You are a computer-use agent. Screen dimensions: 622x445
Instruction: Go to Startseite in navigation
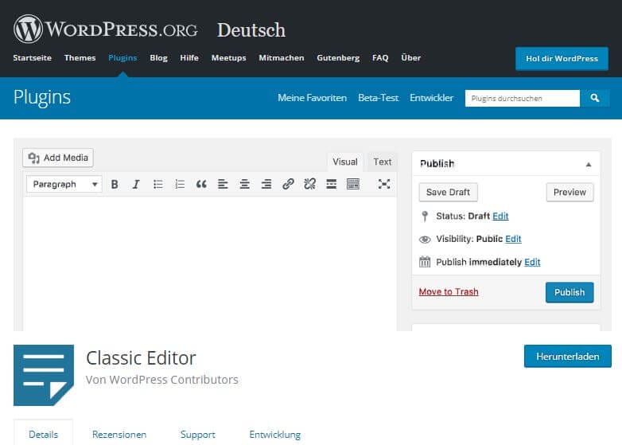32,58
